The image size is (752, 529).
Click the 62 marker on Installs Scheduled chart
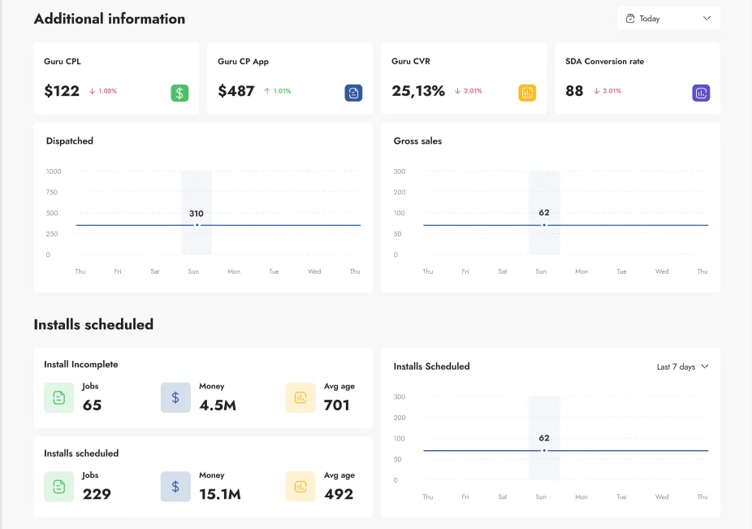tap(544, 450)
